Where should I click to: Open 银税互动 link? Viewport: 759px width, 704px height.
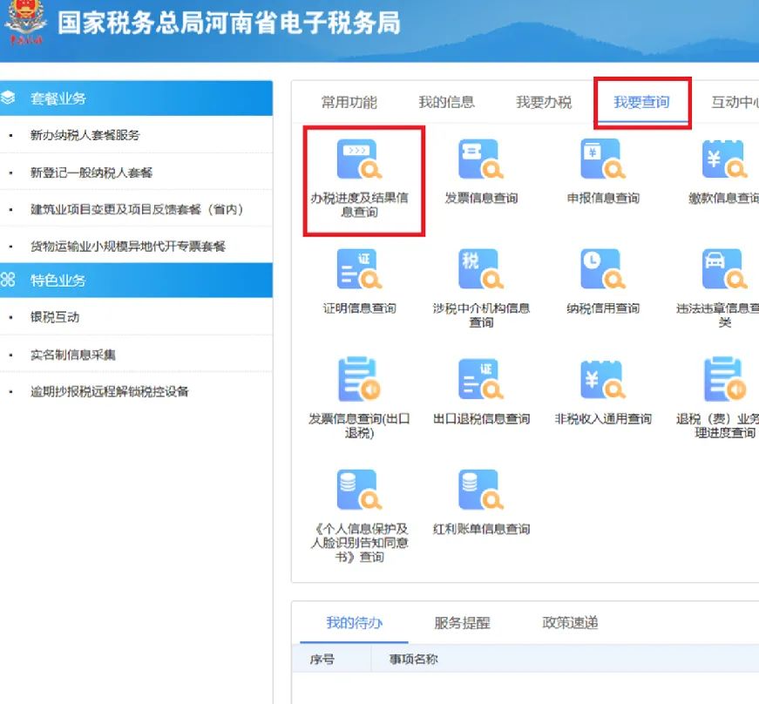click(x=55, y=317)
